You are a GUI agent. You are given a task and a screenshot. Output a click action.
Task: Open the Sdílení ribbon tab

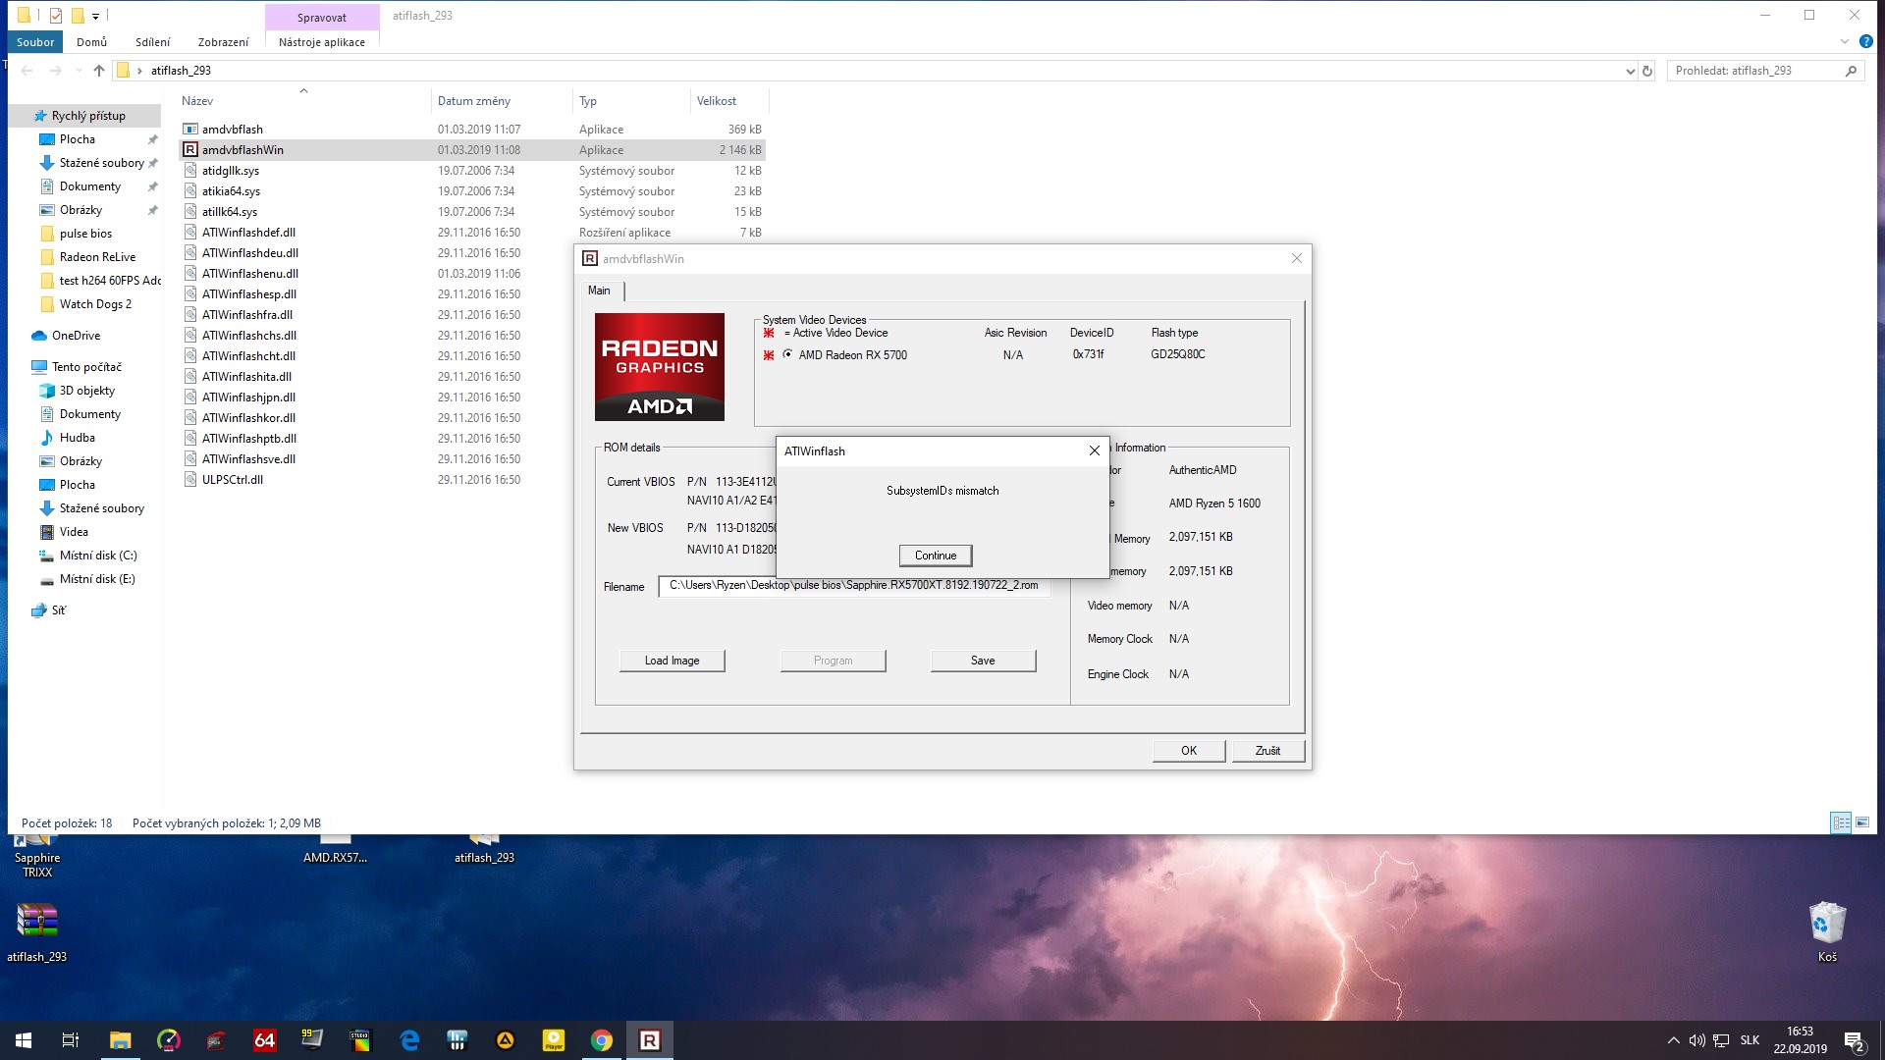point(152,42)
